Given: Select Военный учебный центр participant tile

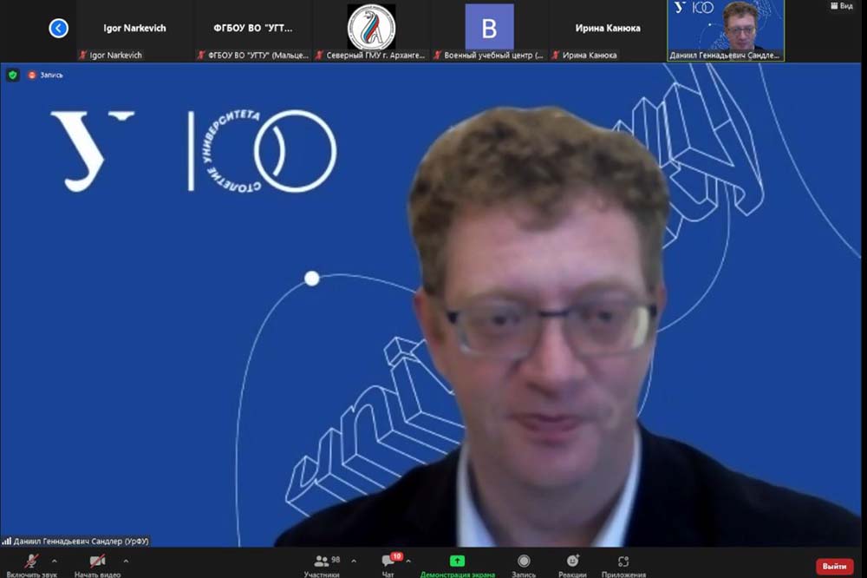Looking at the screenshot, I should point(489,30).
